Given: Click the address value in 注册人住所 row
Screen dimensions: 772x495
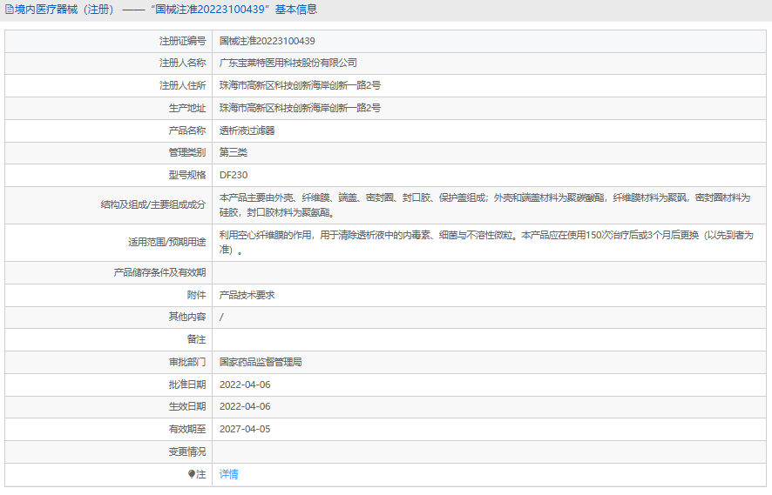Looking at the screenshot, I should pyautogui.click(x=300, y=85).
